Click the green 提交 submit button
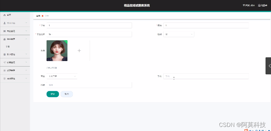 pyautogui.click(x=53, y=94)
